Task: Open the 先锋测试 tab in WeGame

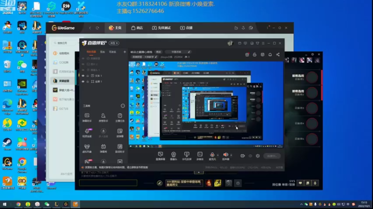Action: [x=161, y=28]
